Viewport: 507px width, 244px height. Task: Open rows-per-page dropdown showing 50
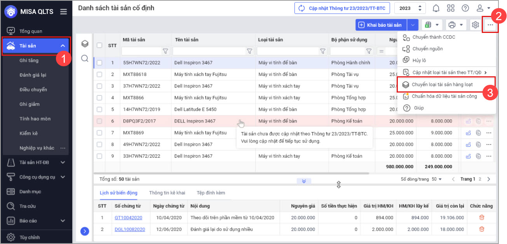point(437,179)
